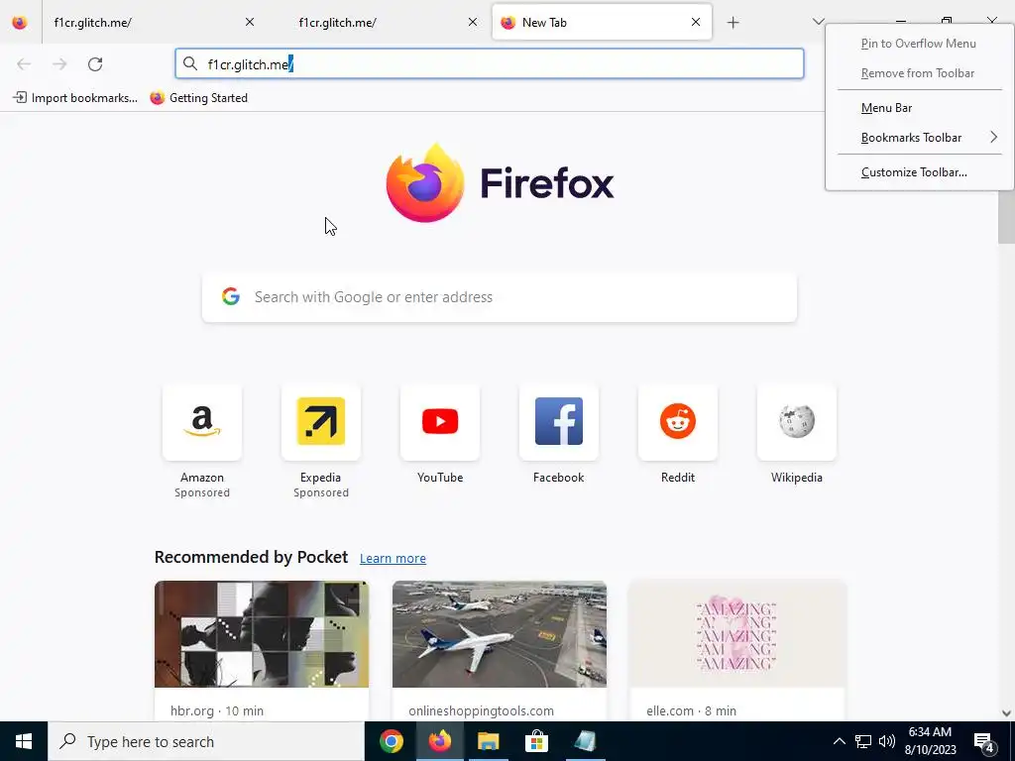Viewport: 1015px width, 761px height.
Task: Click the Google search box on page
Action: pos(500,297)
